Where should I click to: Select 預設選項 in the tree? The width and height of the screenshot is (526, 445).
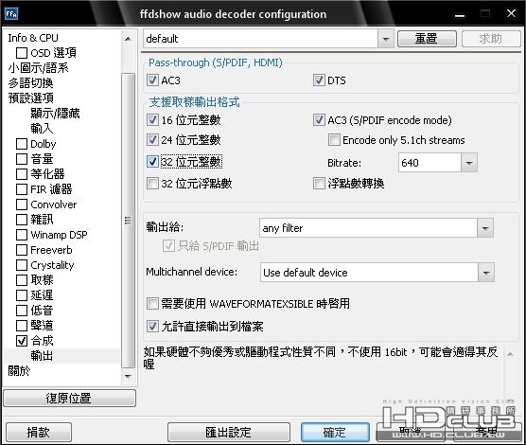[x=30, y=98]
